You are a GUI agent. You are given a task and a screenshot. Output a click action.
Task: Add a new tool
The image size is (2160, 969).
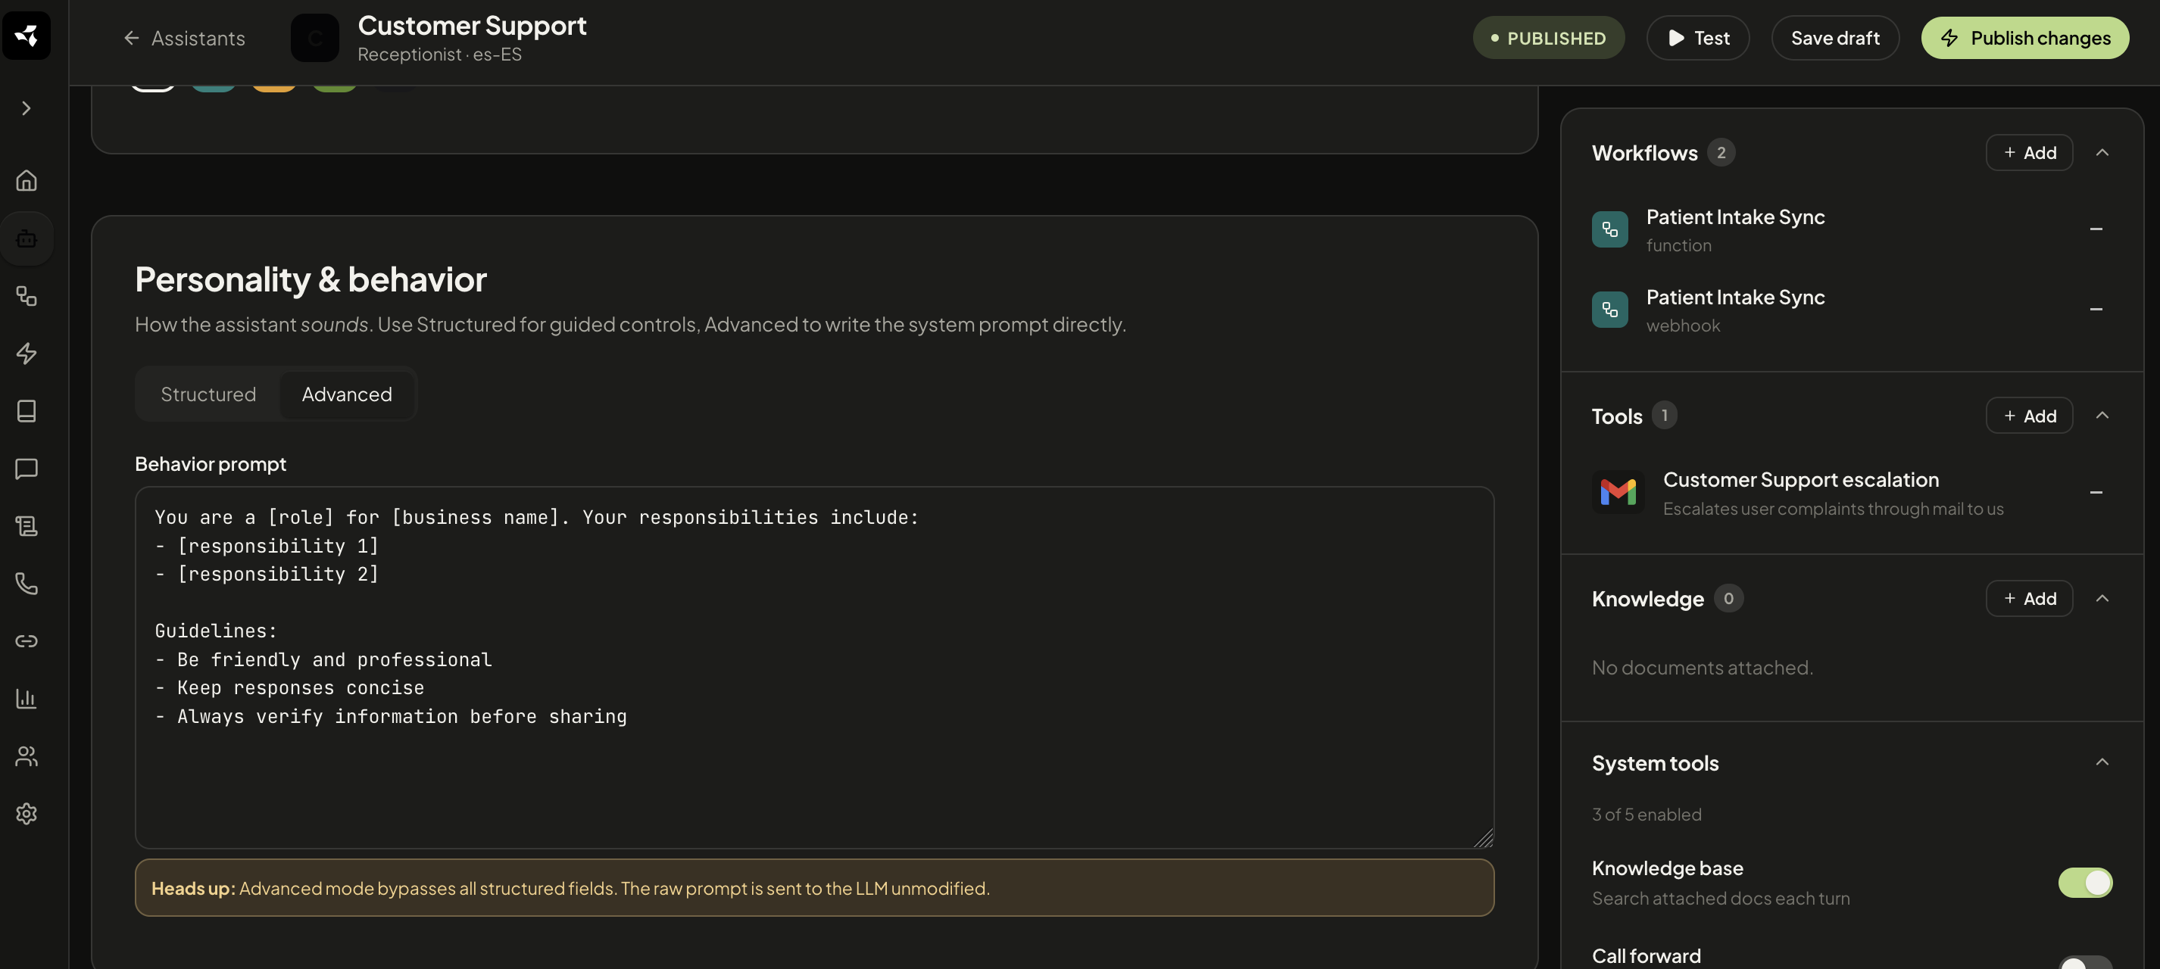coord(2028,416)
